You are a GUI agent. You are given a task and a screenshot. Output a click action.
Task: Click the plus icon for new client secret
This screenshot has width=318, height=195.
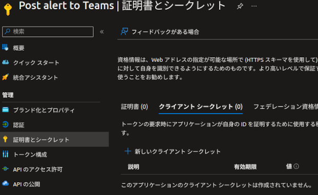point(128,151)
